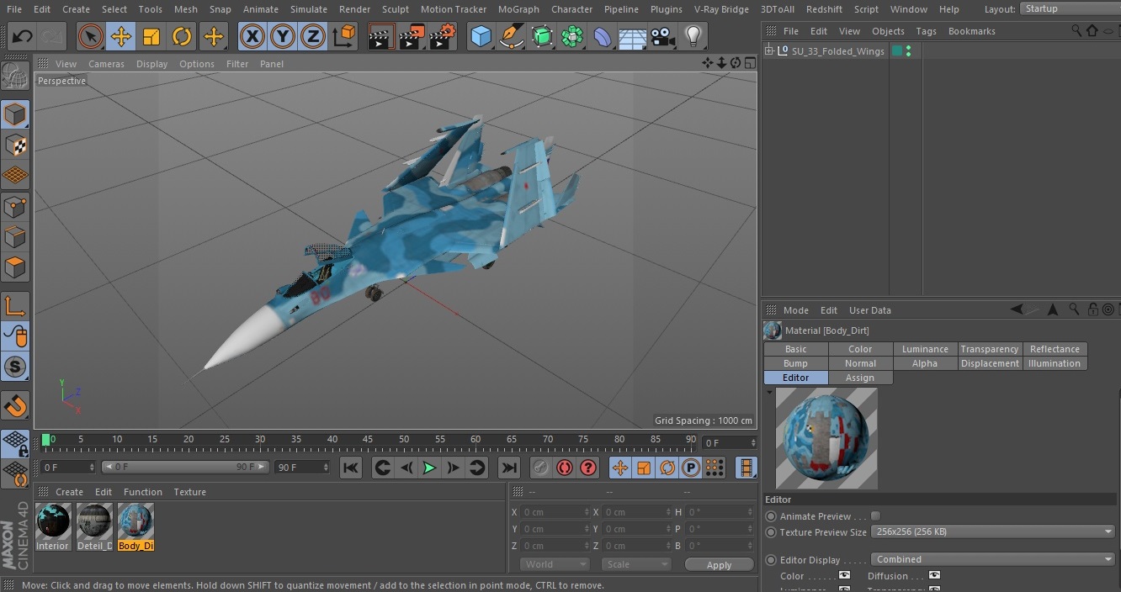Image resolution: width=1121 pixels, height=592 pixels.
Task: Switch the coordinate system icon
Action: pyautogui.click(x=344, y=36)
